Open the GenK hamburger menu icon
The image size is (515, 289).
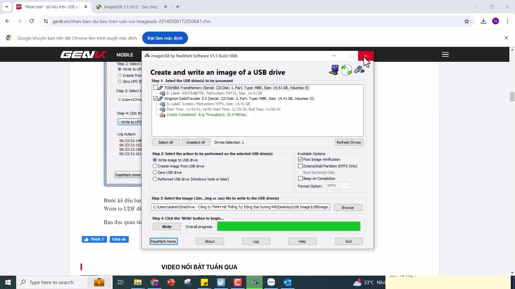[445, 55]
